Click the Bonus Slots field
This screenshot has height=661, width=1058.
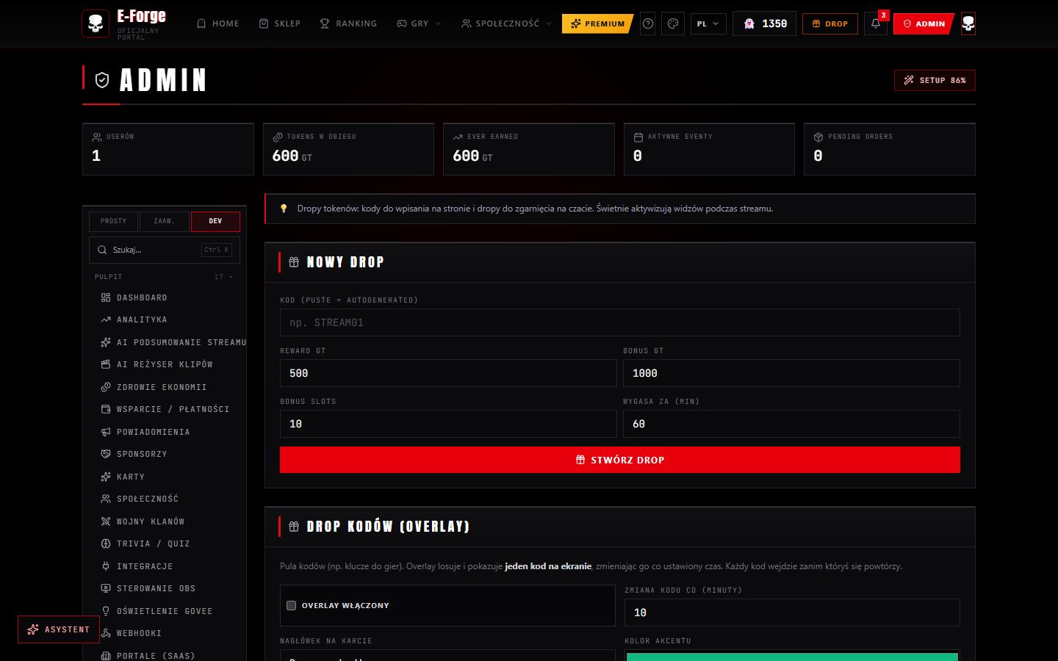(x=448, y=424)
